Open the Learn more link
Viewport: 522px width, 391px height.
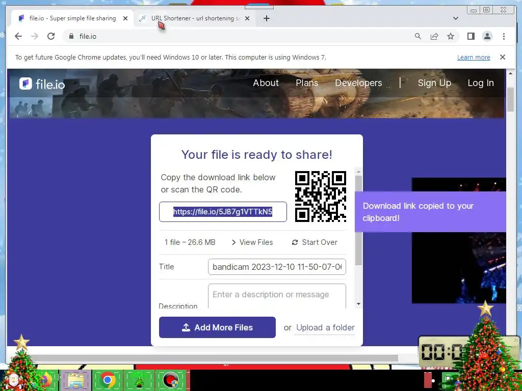pyautogui.click(x=474, y=57)
